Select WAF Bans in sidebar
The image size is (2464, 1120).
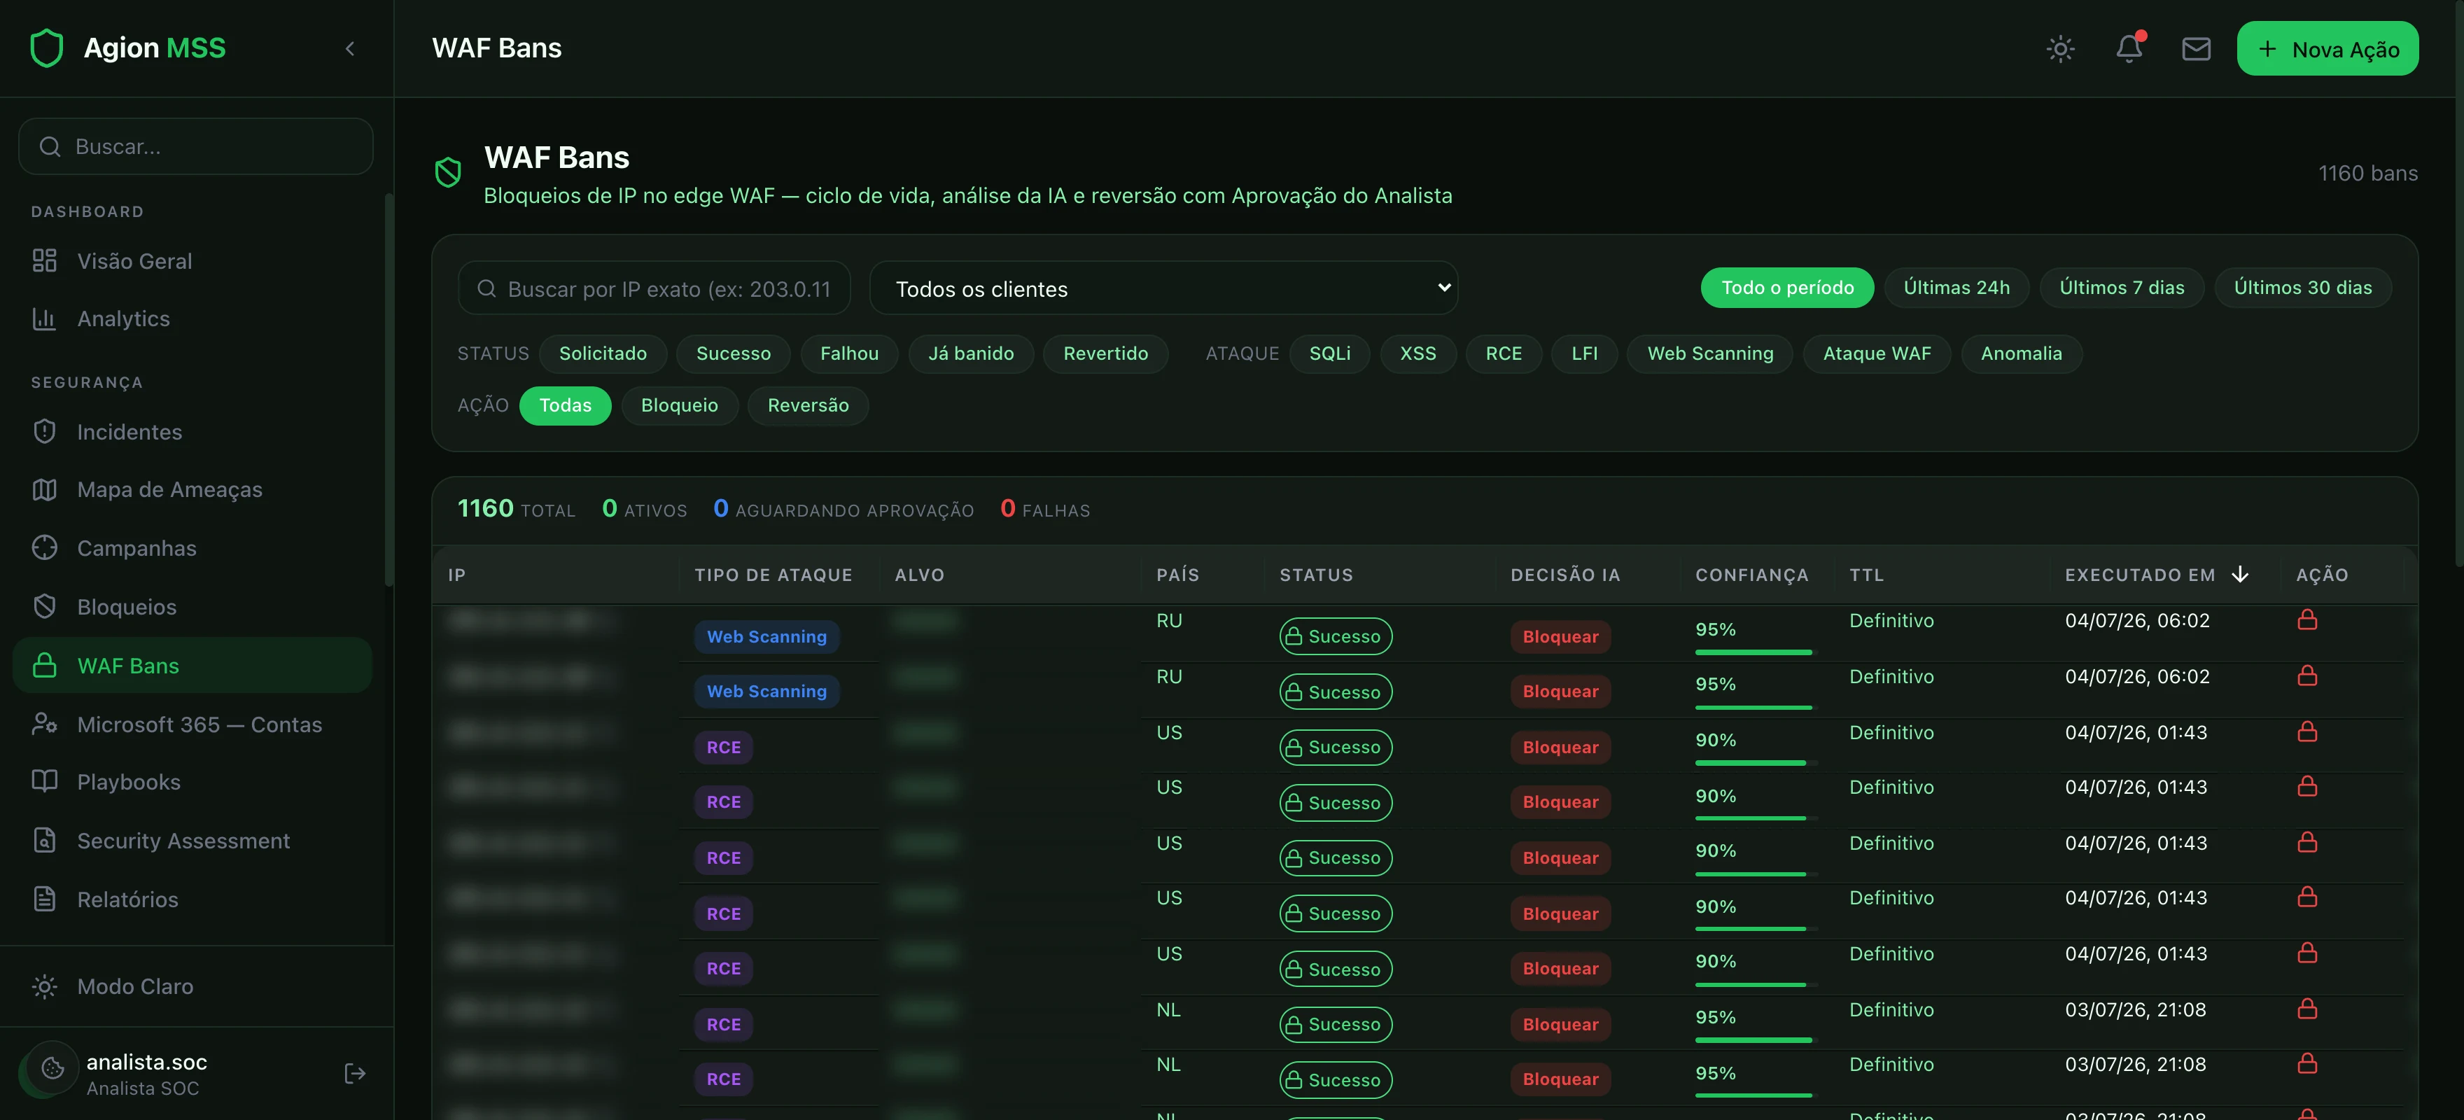pyautogui.click(x=192, y=665)
